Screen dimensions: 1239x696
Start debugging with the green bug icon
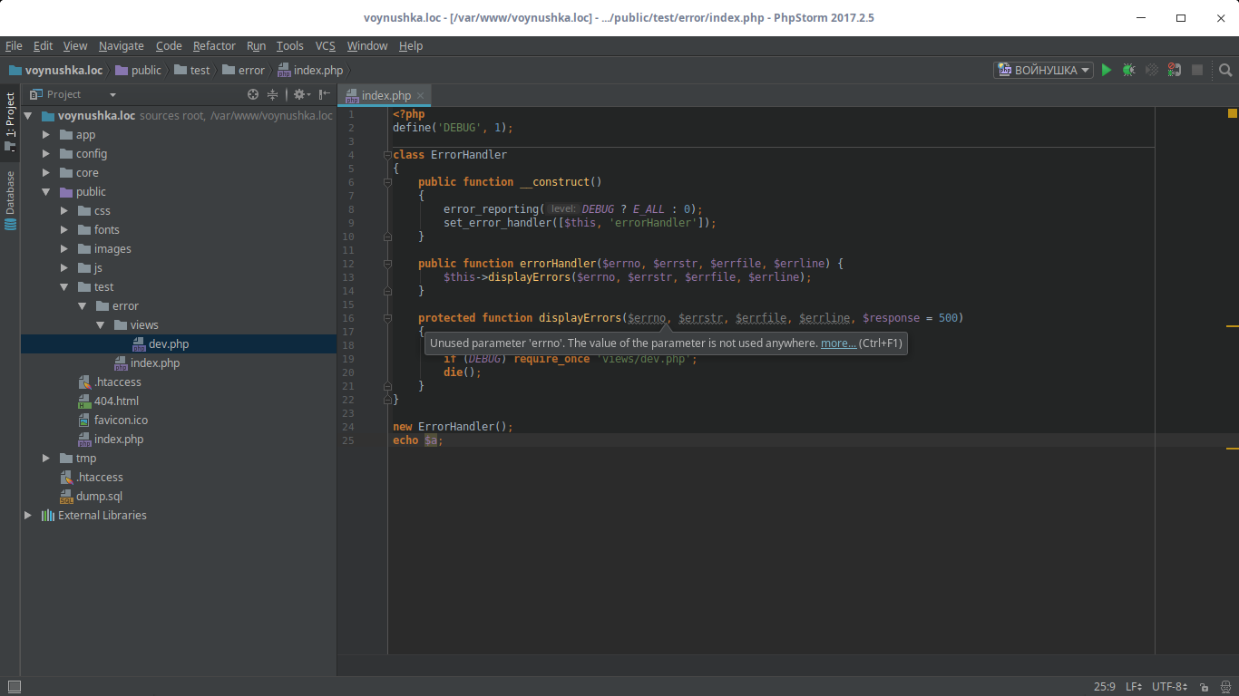click(1128, 70)
